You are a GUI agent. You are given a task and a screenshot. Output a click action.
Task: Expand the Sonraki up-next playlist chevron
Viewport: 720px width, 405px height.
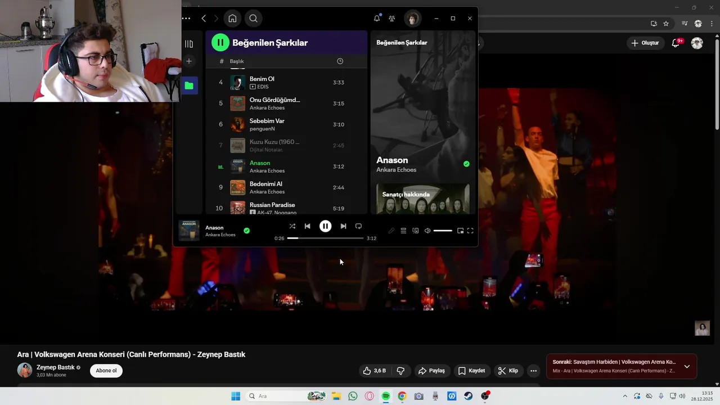687,367
